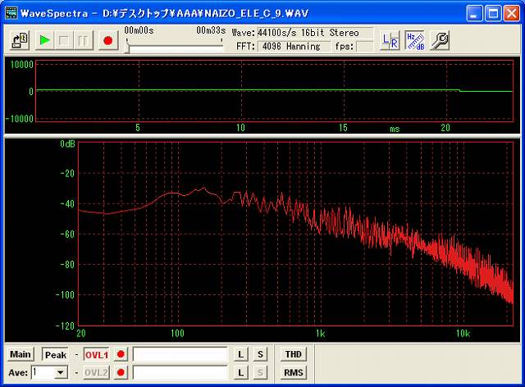Start playback with the green play button
This screenshot has width=525, height=387.
pyautogui.click(x=44, y=40)
